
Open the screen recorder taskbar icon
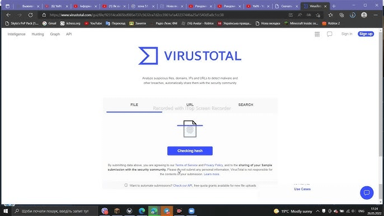[x=179, y=211]
